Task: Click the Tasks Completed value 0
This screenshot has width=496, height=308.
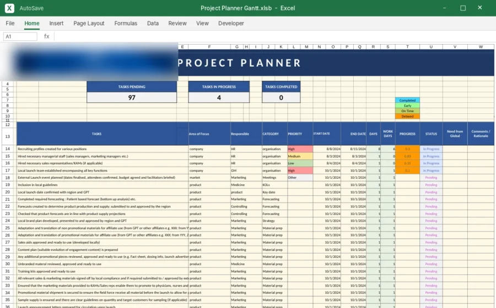Action: click(x=281, y=97)
